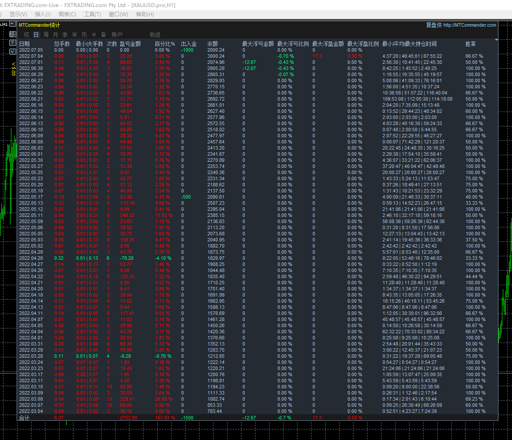The width and height of the screenshot is (512, 440).
Task: Click the -1500 total deposit value
Action: coord(187,418)
